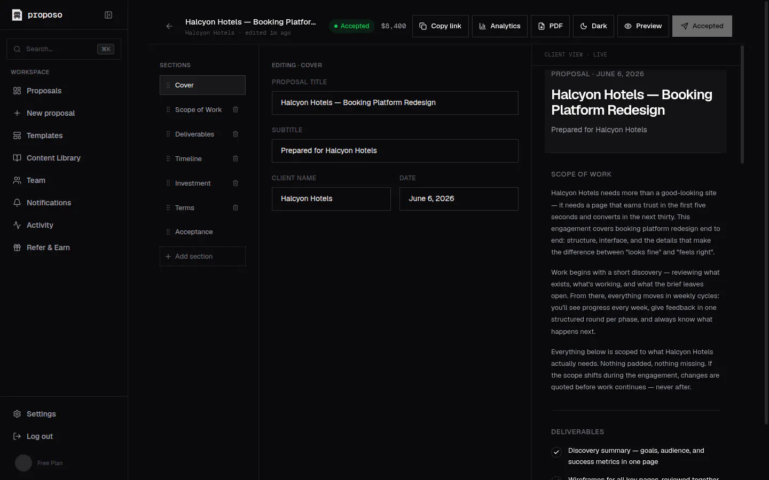769x480 pixels.
Task: Edit the Subtitle field
Action: pyautogui.click(x=395, y=151)
